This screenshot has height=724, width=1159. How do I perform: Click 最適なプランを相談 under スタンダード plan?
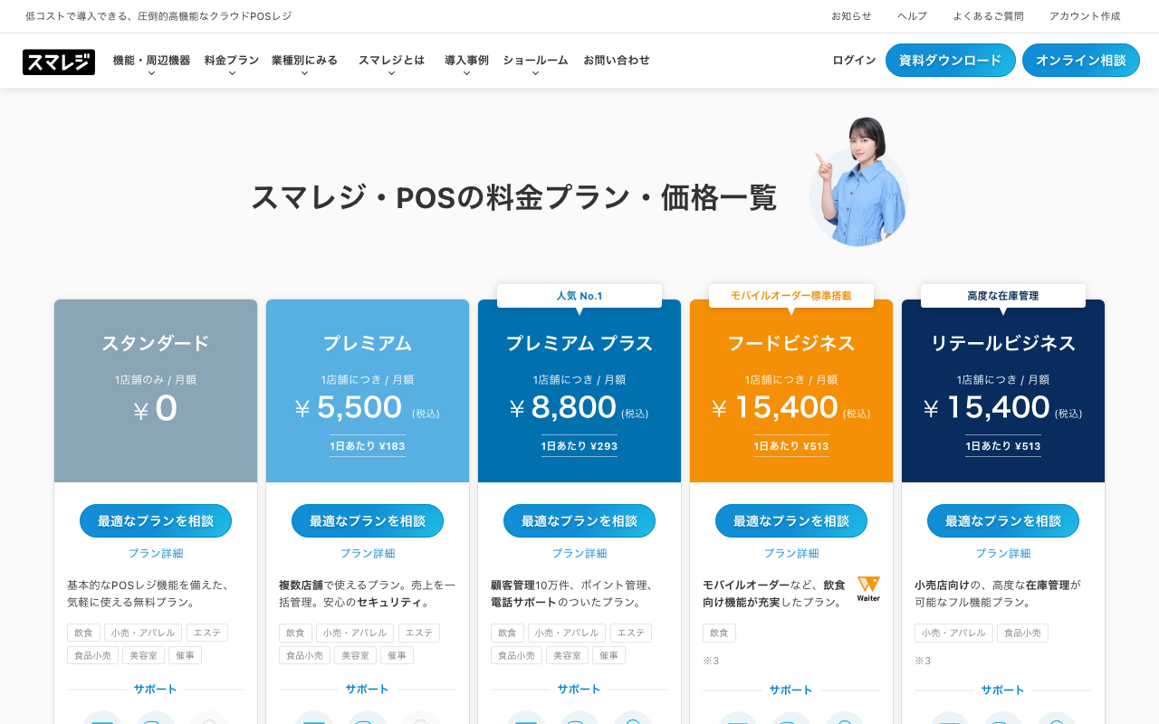[156, 521]
